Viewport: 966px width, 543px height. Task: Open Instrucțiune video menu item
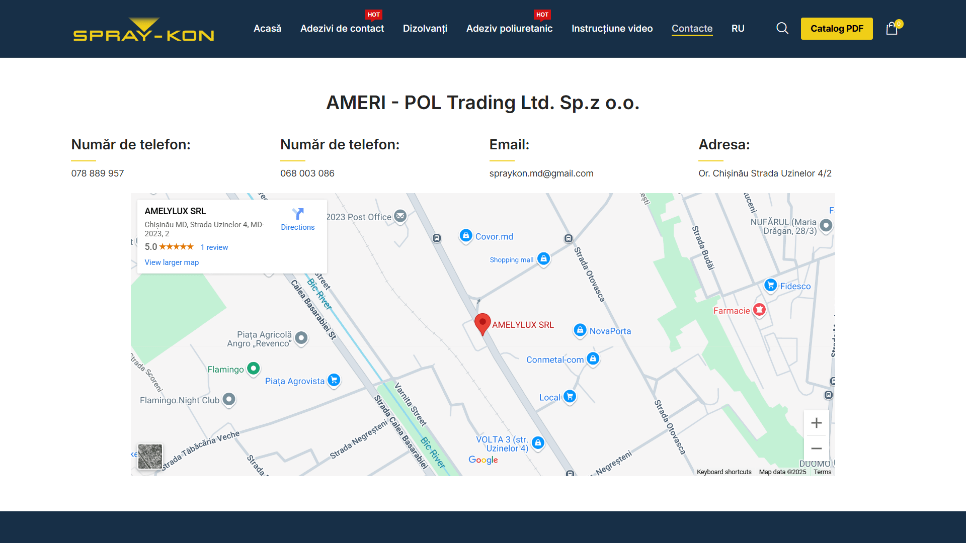[612, 29]
